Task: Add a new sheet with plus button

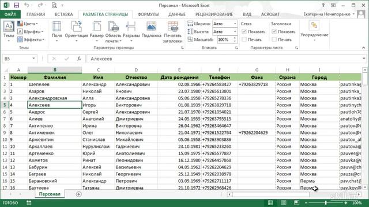Action: (78, 194)
